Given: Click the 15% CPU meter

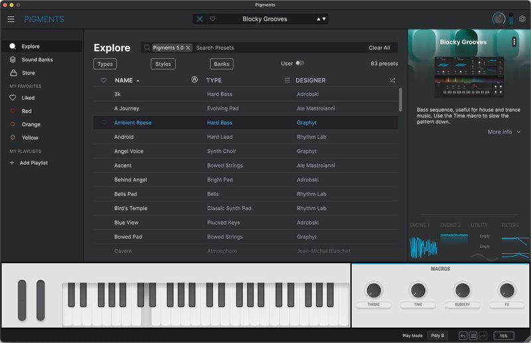Looking at the screenshot, I should point(504,336).
